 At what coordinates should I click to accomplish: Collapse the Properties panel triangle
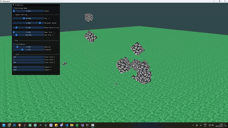pos(13,5)
